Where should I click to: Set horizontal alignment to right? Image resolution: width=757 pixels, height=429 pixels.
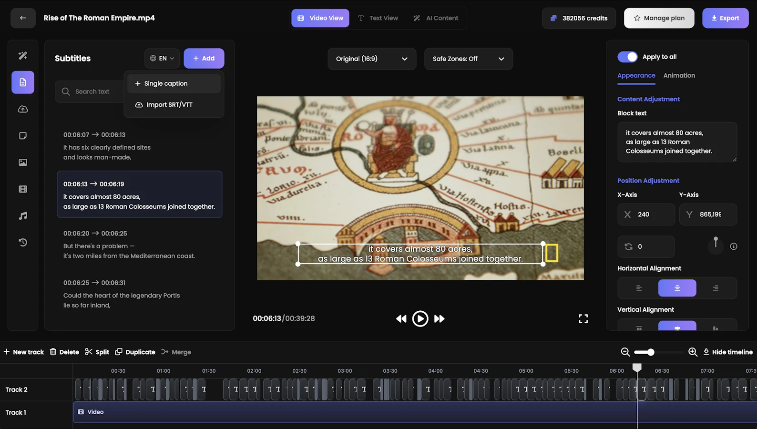coord(715,288)
